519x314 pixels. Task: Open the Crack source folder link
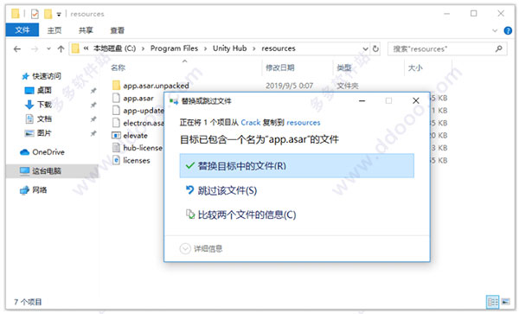[x=251, y=123]
